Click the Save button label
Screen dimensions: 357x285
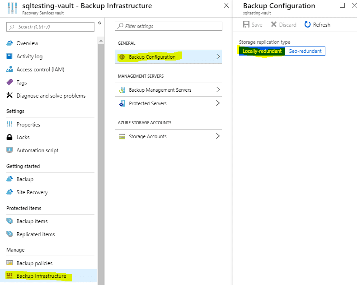coord(257,24)
